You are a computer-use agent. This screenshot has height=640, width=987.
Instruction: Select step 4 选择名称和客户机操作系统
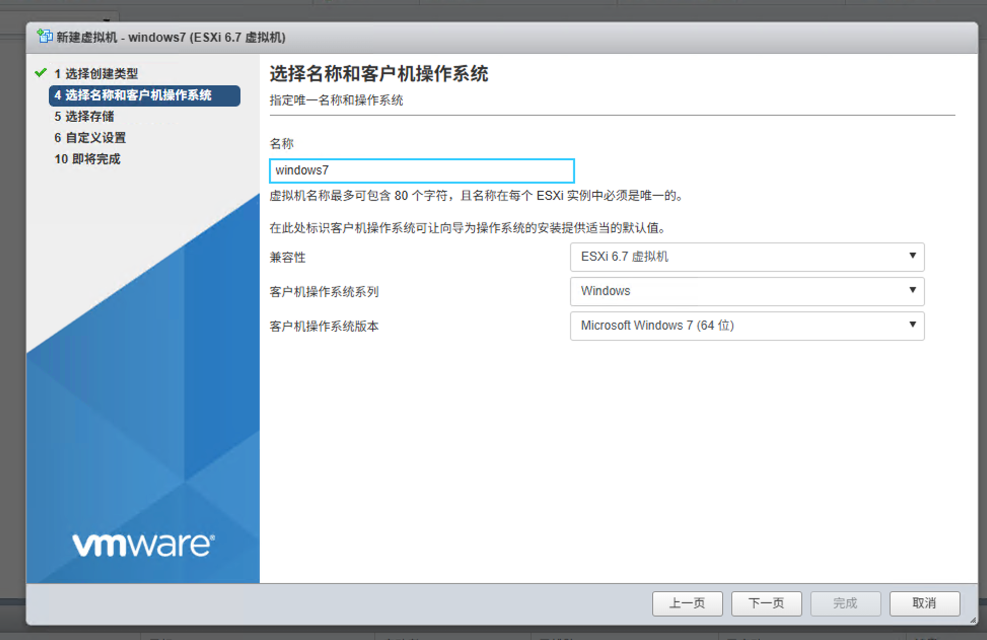click(x=145, y=95)
